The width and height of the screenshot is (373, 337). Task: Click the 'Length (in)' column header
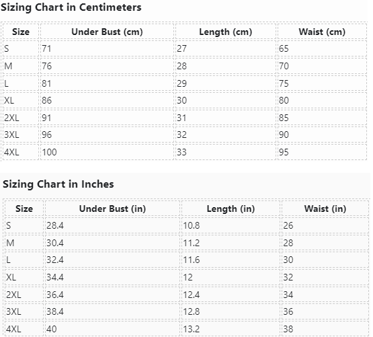pos(231,209)
